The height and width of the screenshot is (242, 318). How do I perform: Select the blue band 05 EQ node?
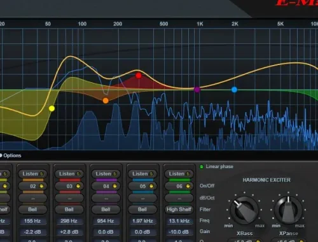234,90
